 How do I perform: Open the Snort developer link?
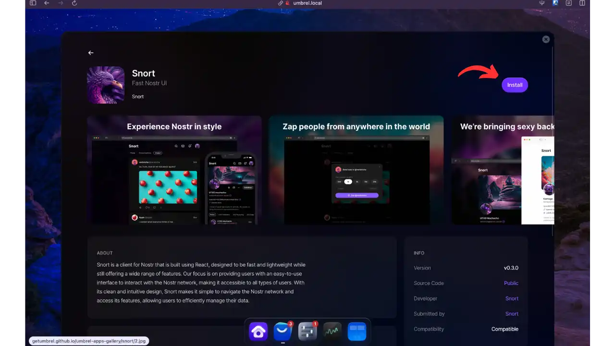coord(512,298)
